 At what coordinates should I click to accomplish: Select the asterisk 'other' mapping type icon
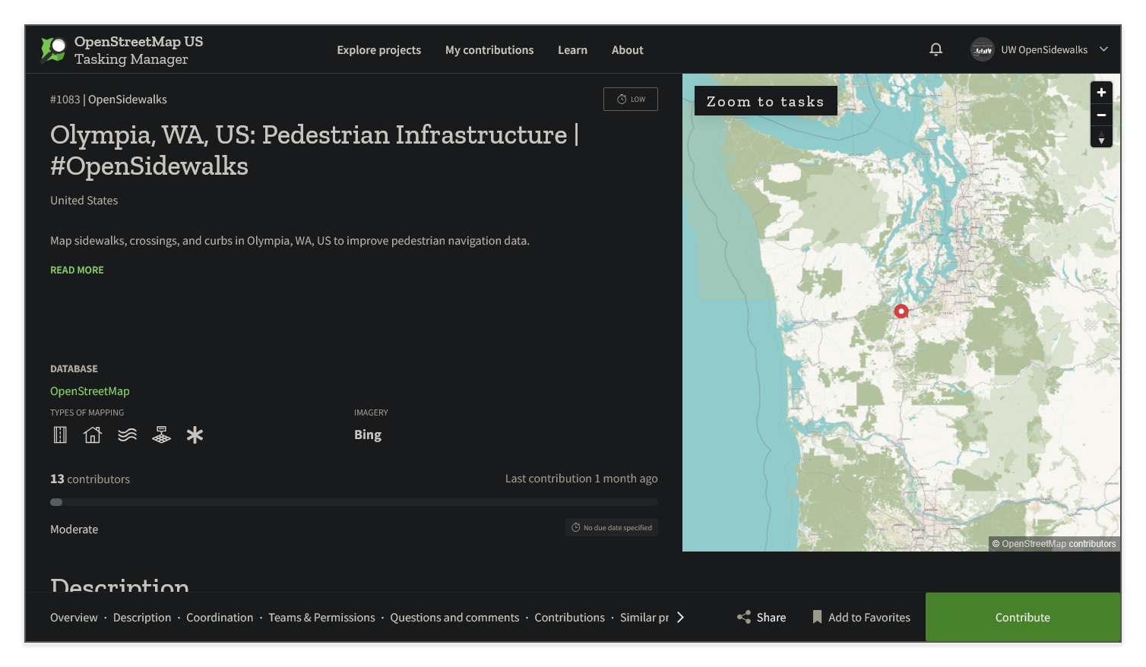pyautogui.click(x=195, y=434)
